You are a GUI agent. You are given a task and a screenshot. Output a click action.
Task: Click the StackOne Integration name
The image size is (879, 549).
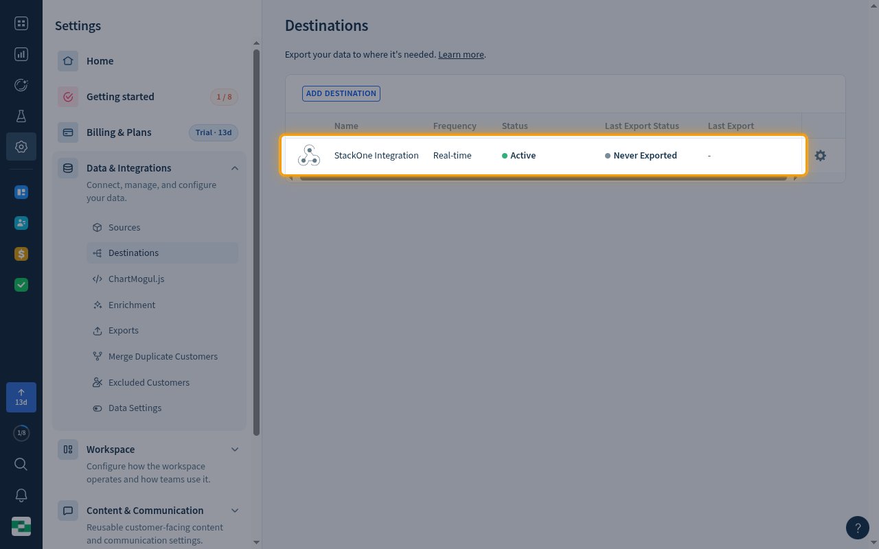point(376,156)
